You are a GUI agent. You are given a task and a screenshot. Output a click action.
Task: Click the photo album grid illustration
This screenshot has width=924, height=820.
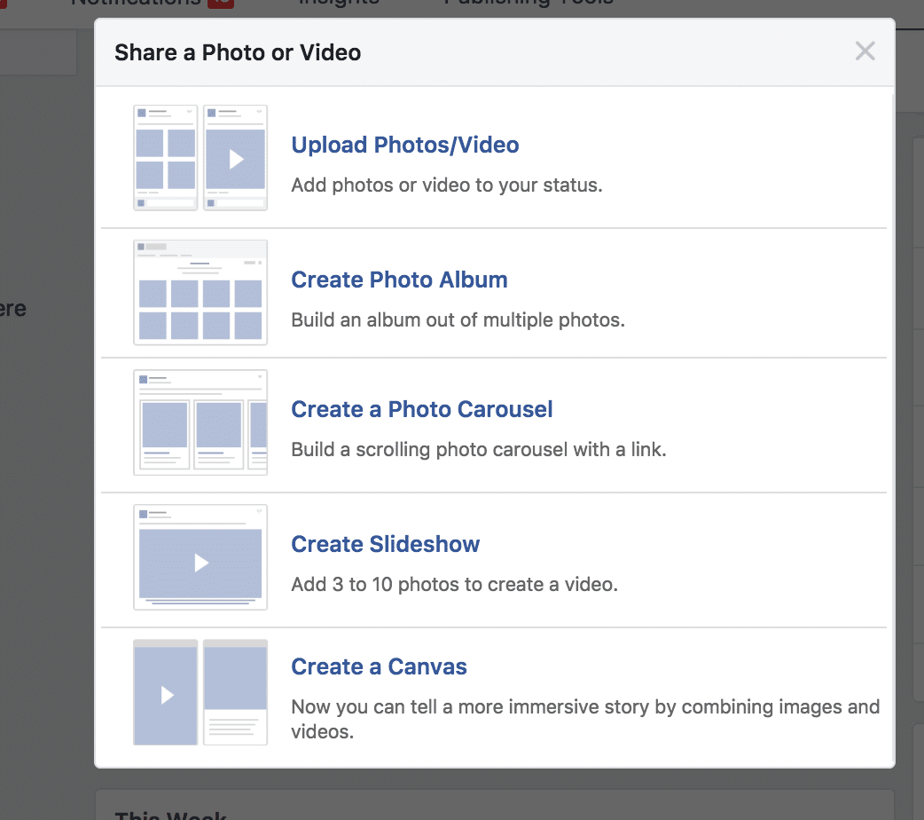pos(200,292)
